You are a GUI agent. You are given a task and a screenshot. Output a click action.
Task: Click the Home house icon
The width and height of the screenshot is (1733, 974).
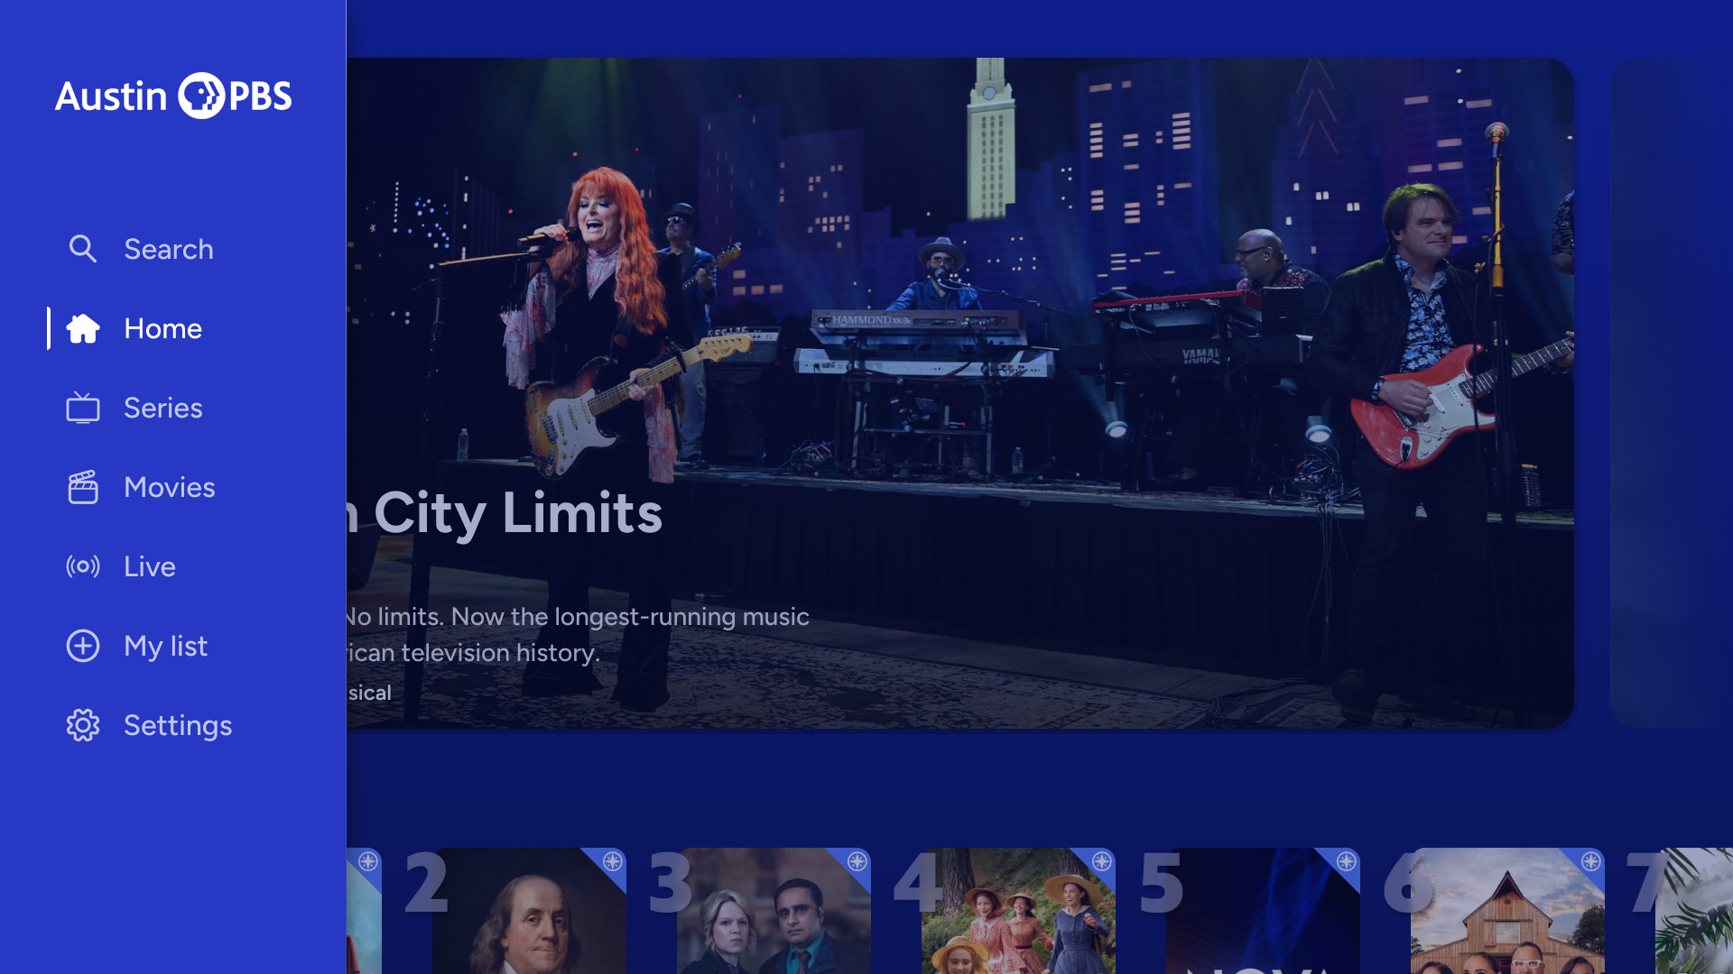point(83,328)
